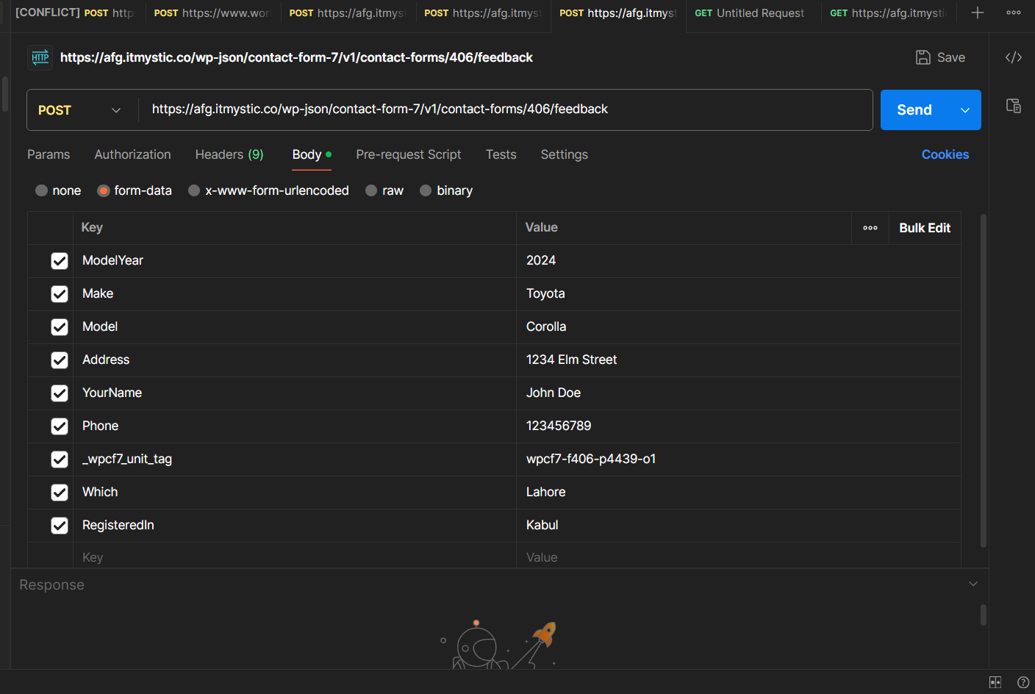Viewport: 1035px width, 694px height.
Task: Open tab bar more options ellipsis
Action: (x=1014, y=12)
